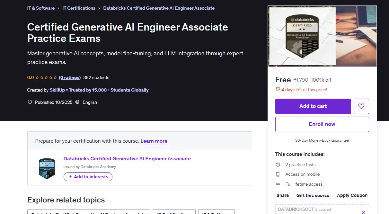This screenshot has width=389, height=214.
Task: Open the course preview image thumbnail
Action: 322,36
